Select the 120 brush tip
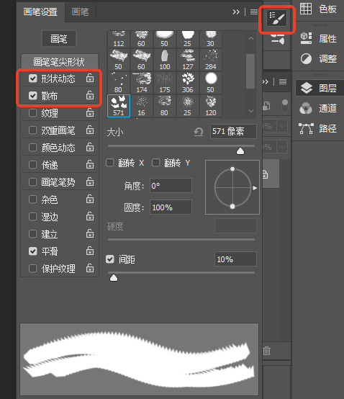This screenshot has height=399, width=344. (x=211, y=106)
